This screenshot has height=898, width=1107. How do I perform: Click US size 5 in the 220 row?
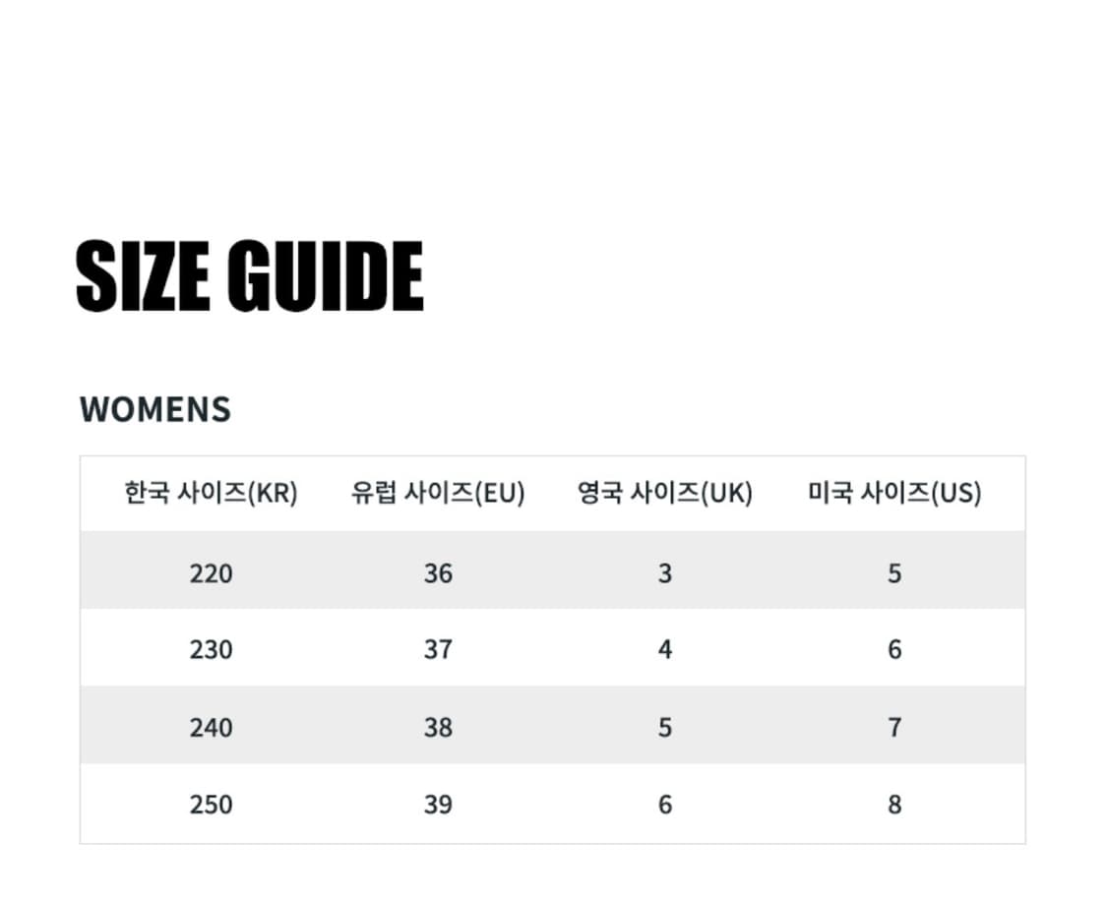pos(893,572)
